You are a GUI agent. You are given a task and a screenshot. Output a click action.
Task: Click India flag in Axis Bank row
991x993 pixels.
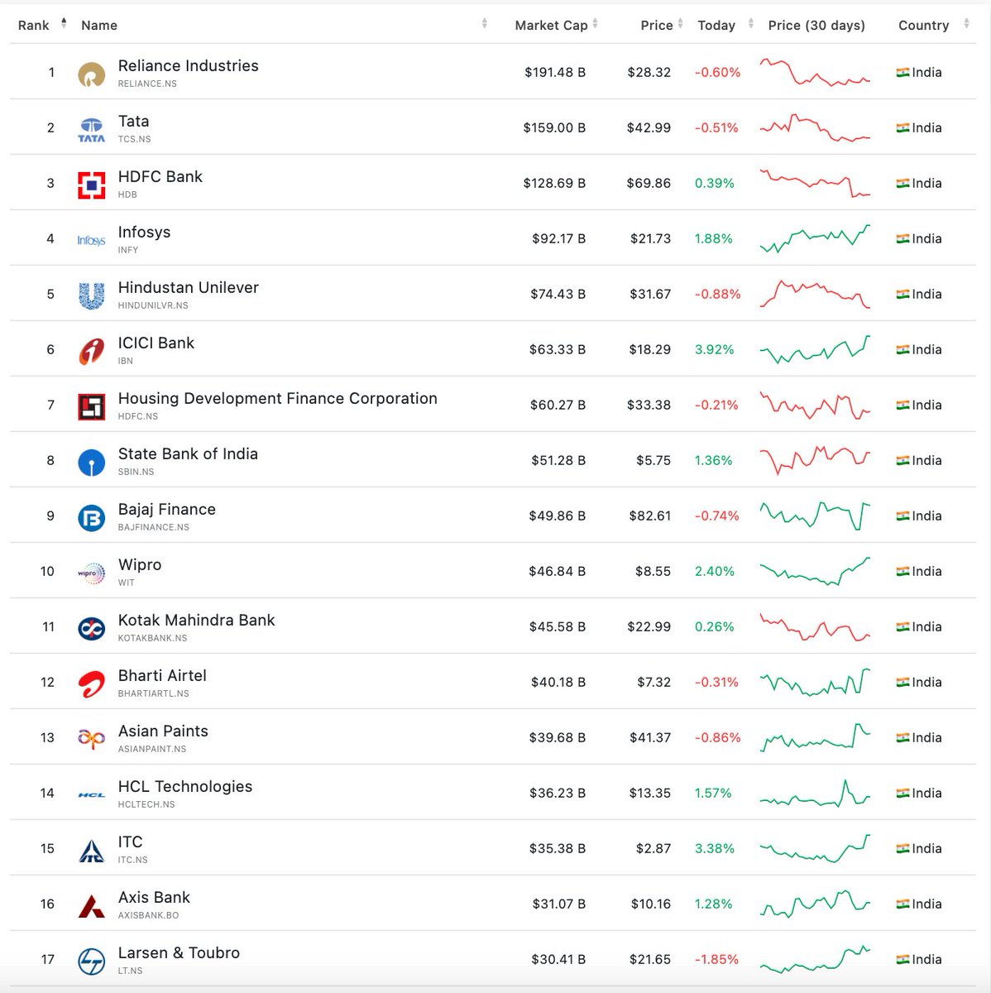pyautogui.click(x=902, y=904)
